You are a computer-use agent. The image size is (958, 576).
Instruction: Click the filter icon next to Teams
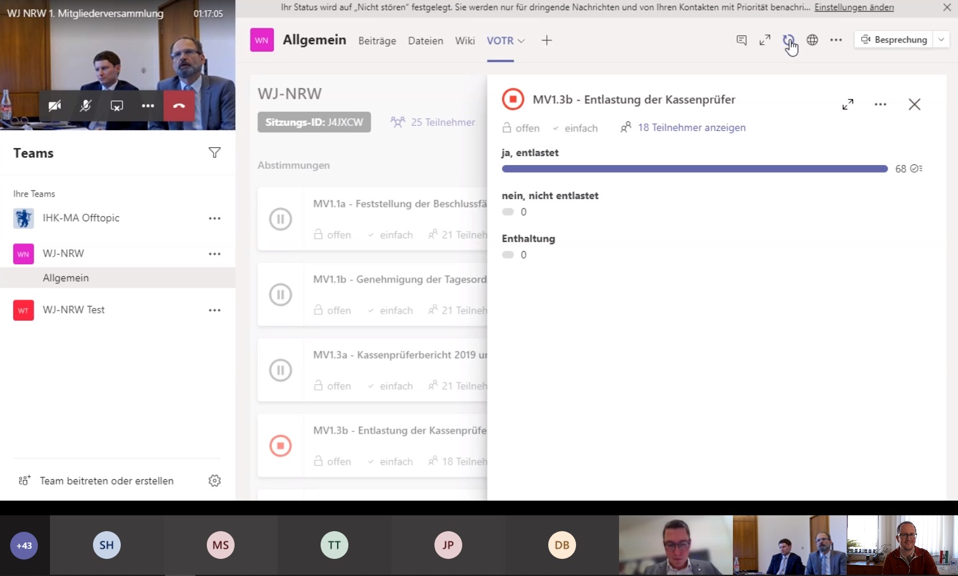pos(214,153)
